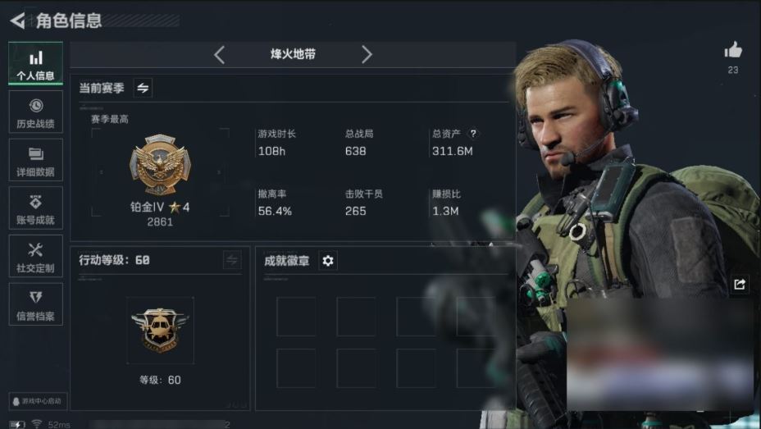Select the first empty achievement badge slot
Image resolution: width=761 pixels, height=429 pixels.
pyautogui.click(x=296, y=317)
